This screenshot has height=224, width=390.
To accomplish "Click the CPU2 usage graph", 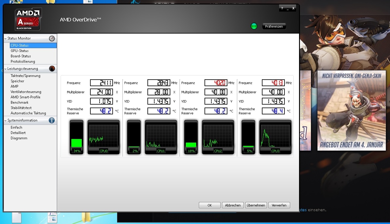I will [218, 137].
